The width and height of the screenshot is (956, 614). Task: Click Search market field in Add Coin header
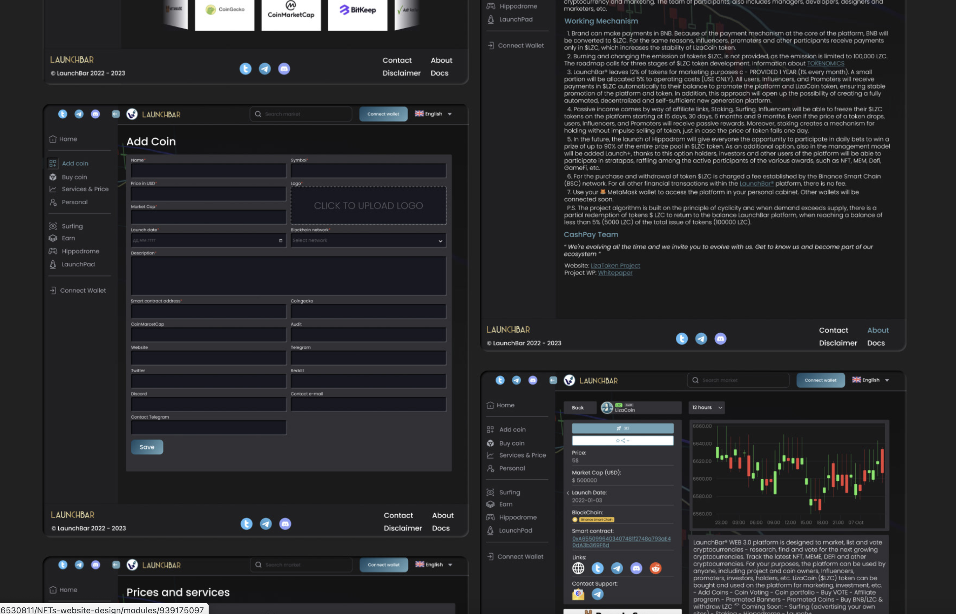click(x=301, y=114)
